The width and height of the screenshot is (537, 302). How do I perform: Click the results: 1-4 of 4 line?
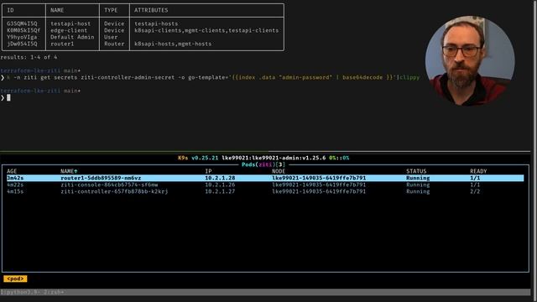29,57
